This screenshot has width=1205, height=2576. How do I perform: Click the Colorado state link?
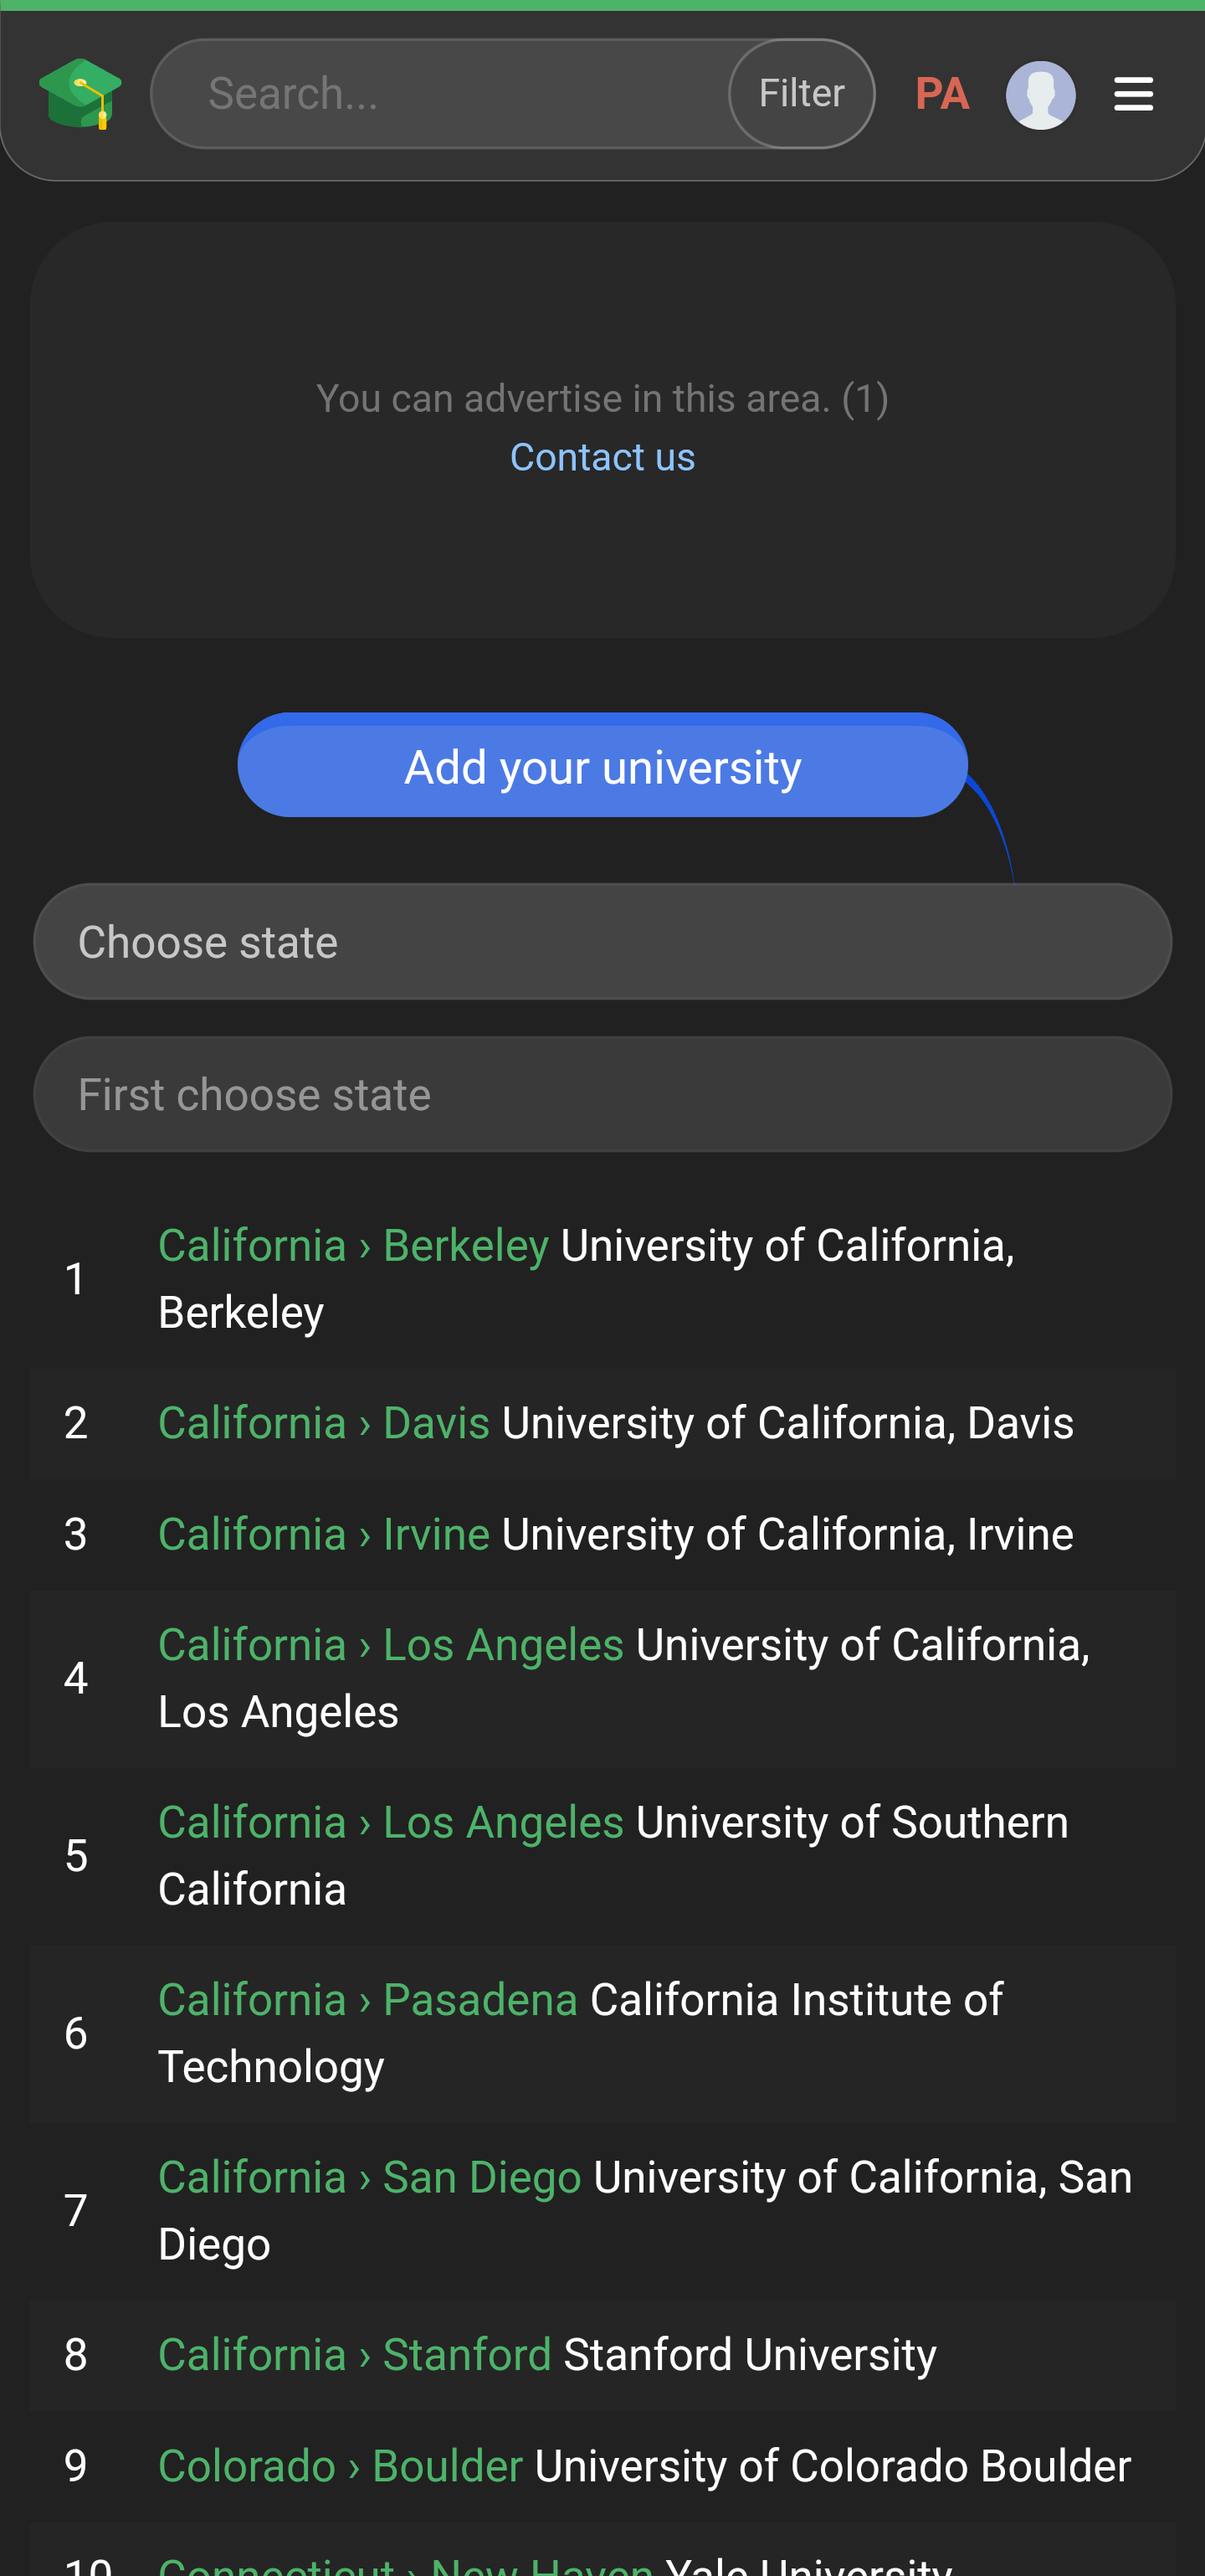coord(247,2466)
